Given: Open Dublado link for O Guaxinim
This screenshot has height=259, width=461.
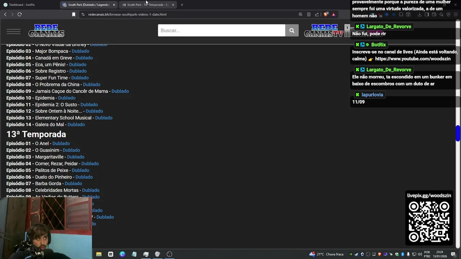Looking at the screenshot, I should pos(71,150).
